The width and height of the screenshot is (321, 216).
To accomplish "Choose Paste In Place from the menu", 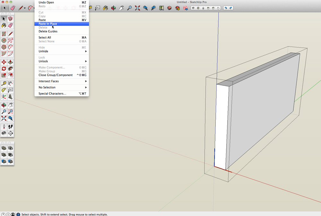I will click(48, 24).
